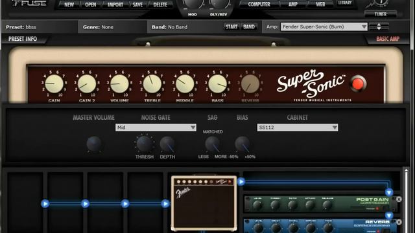Open the LIBRARY tab
This screenshot has height=233, width=415.
pos(345,3)
